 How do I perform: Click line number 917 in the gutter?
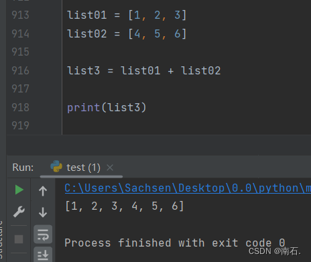click(20, 89)
